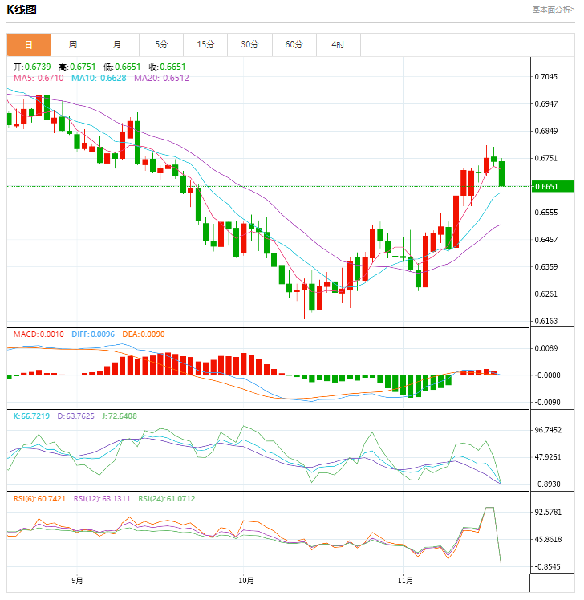Open the 15分 chart tab
Screen dimensions: 584x600
coord(205,45)
